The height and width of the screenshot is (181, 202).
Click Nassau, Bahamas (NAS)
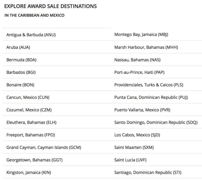[x=137, y=60]
